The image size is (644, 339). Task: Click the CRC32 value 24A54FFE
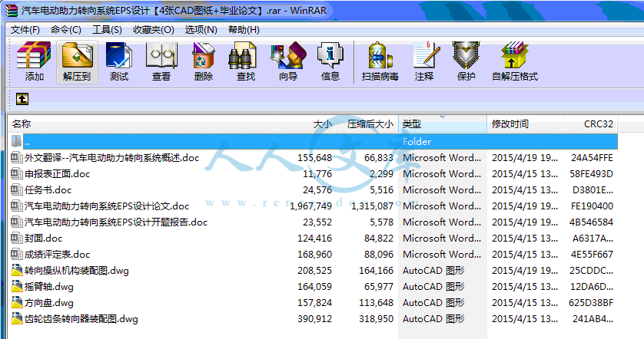(x=592, y=158)
